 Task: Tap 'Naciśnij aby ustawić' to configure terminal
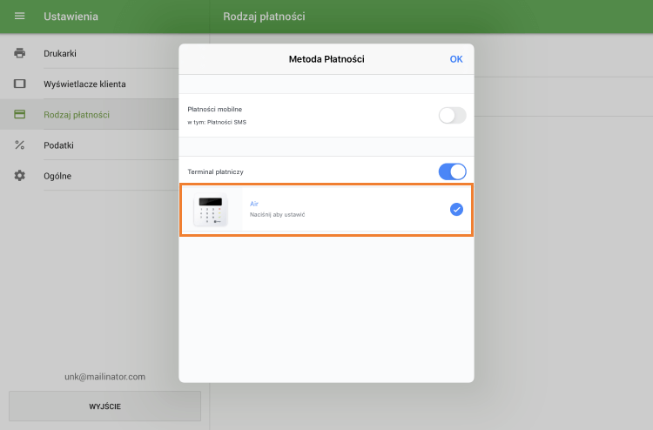point(277,215)
